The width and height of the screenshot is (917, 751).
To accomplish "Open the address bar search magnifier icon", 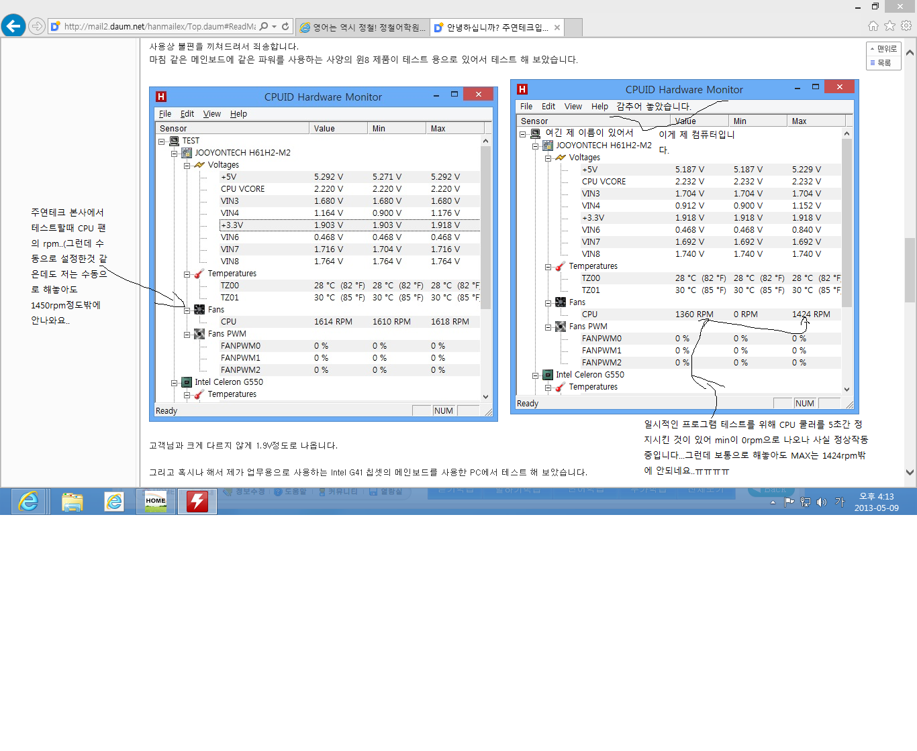I will click(264, 27).
